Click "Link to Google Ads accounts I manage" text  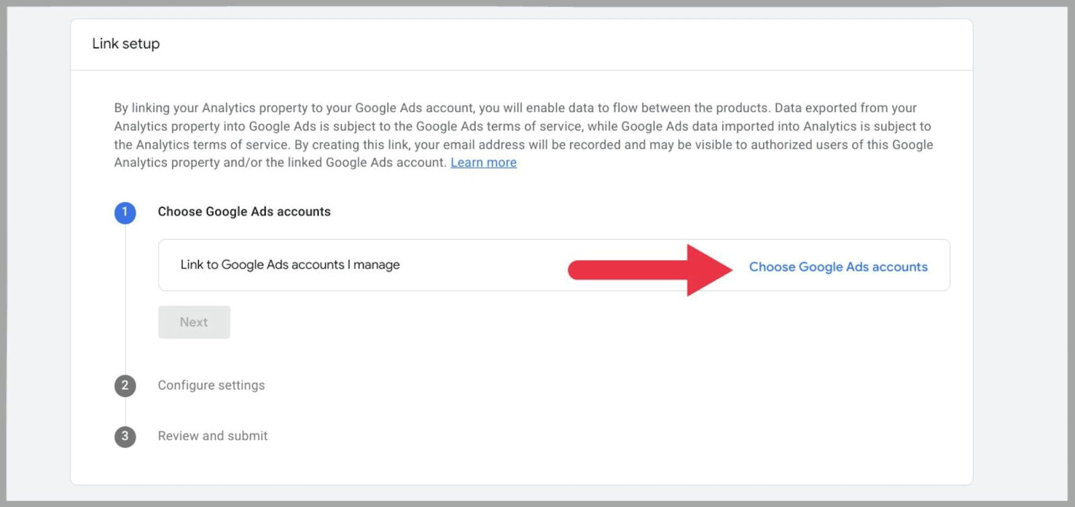coord(290,265)
